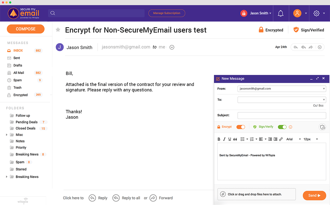Expand the Misc folder in the sidebar
The image size is (330, 205).
click(x=7, y=135)
